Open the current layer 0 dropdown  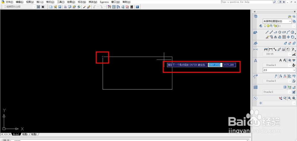(x=279, y=26)
